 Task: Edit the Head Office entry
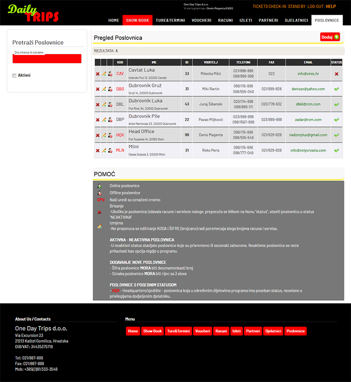[104, 135]
